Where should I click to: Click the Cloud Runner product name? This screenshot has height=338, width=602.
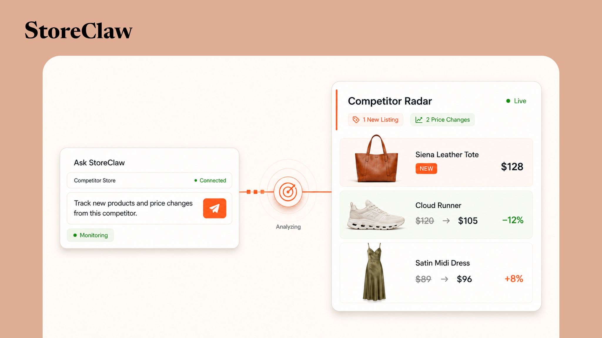point(438,205)
